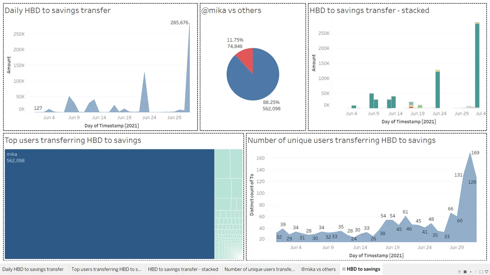Click the show tabs square icon
Viewport: 490px width, 275px height.
click(x=465, y=272)
